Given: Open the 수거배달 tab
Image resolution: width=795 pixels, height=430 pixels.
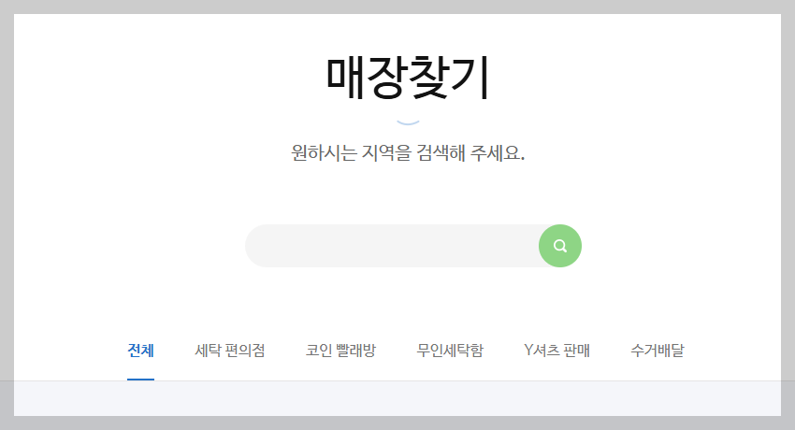Looking at the screenshot, I should click(x=658, y=351).
